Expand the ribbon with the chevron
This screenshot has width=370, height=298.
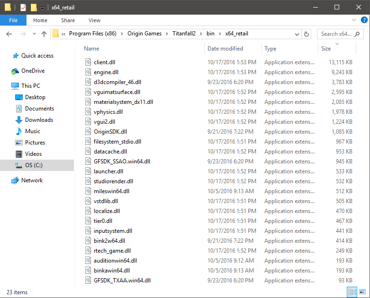354,20
